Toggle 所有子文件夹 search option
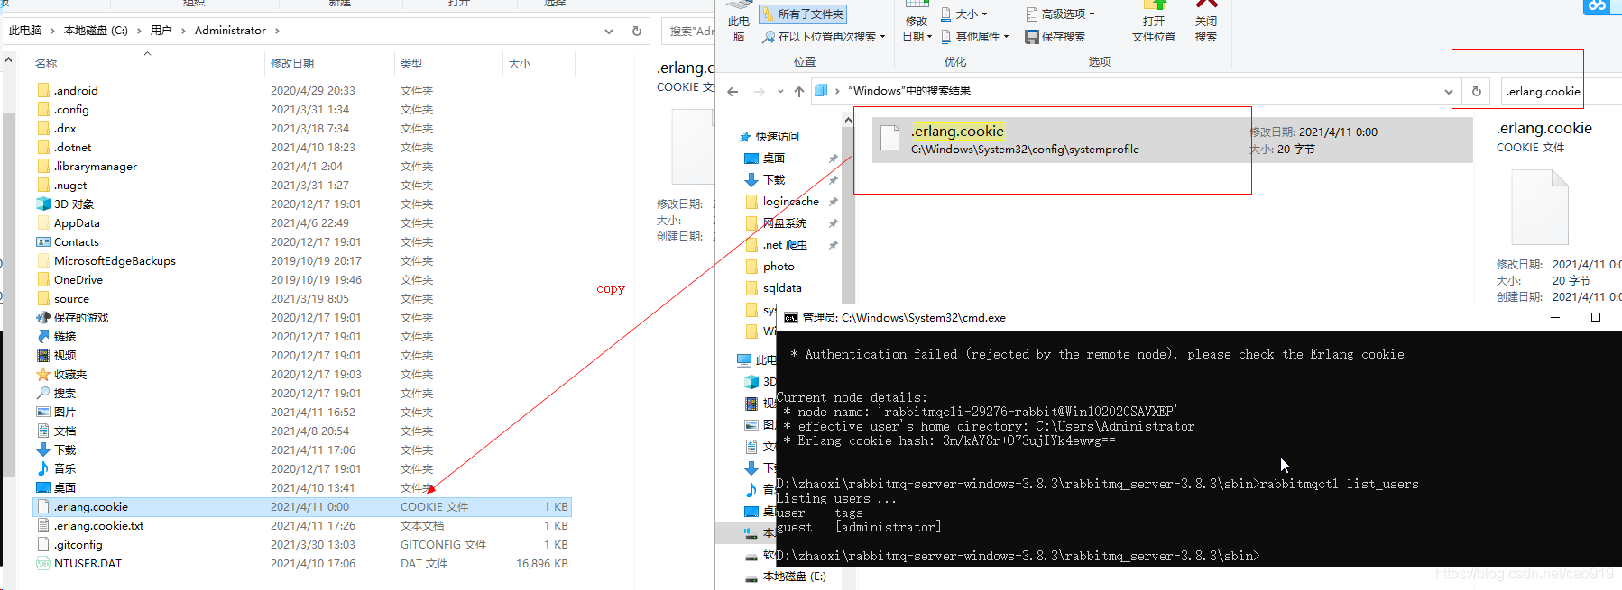1622x590 pixels. tap(803, 14)
